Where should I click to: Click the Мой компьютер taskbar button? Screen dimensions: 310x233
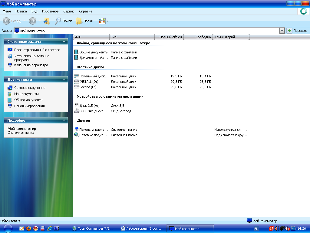click(x=190, y=229)
